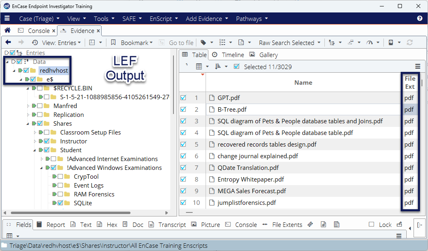Screen dimensions: 428x251
Task: Open the table pane hamburger menu
Action: coord(418,66)
